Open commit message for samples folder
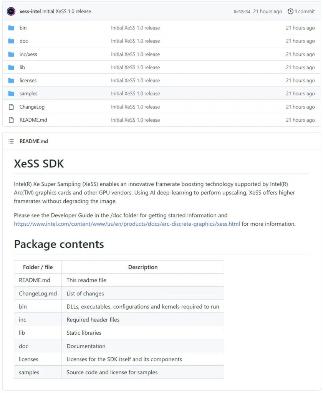This screenshot has width=323, height=393. click(135, 94)
